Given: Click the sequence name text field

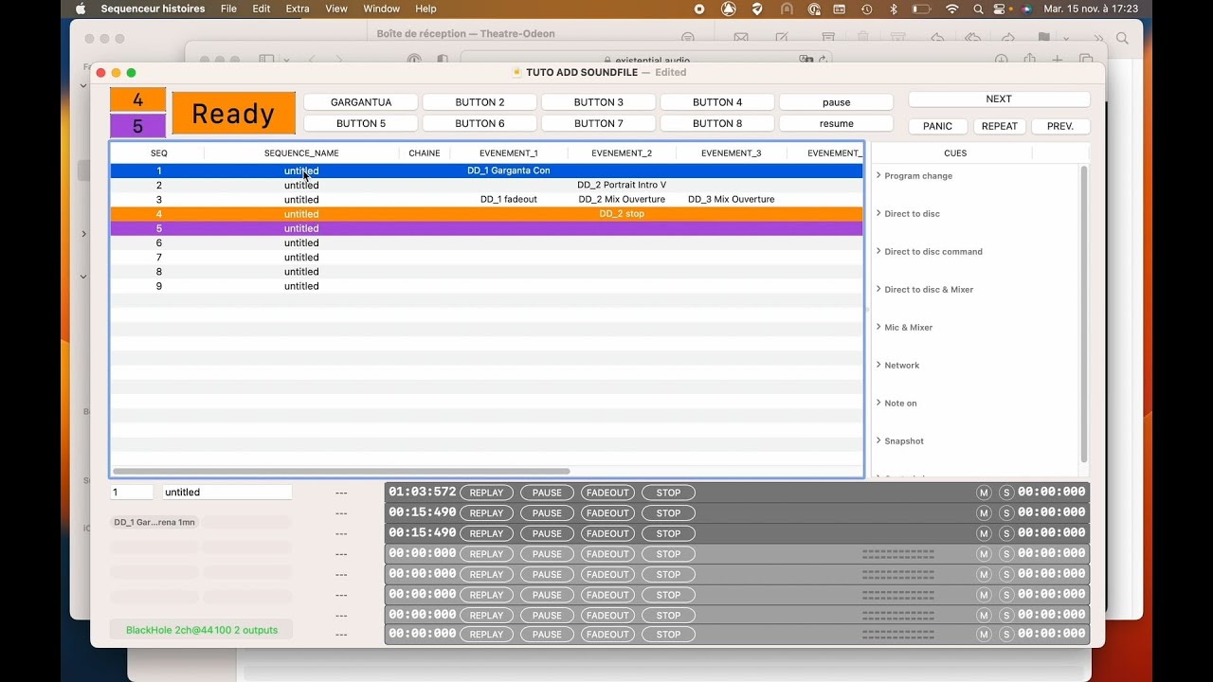Looking at the screenshot, I should [x=227, y=493].
